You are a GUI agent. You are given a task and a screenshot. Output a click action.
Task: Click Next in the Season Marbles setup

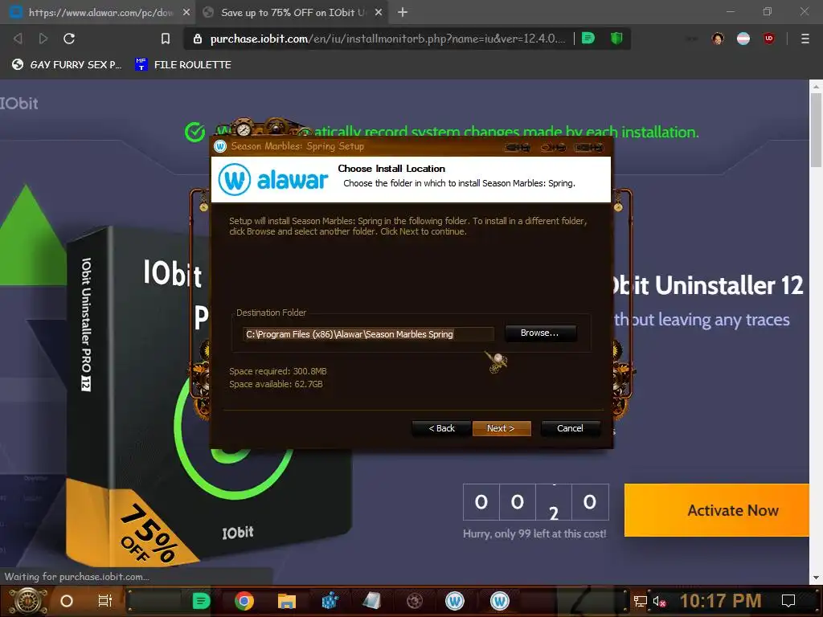click(502, 428)
